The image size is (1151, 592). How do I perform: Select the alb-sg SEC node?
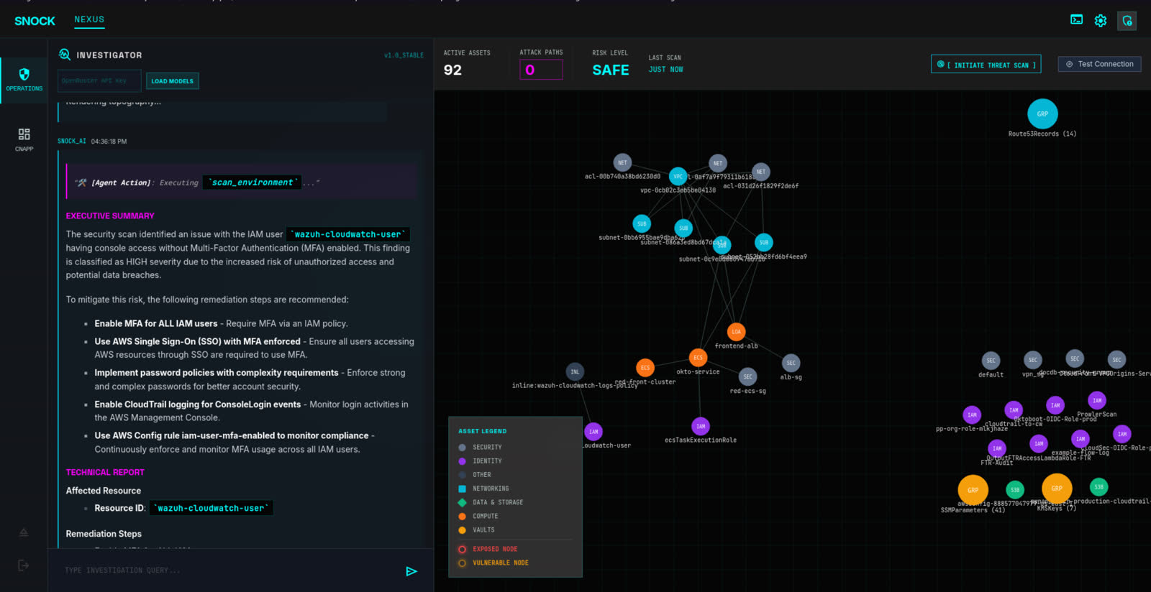point(791,363)
